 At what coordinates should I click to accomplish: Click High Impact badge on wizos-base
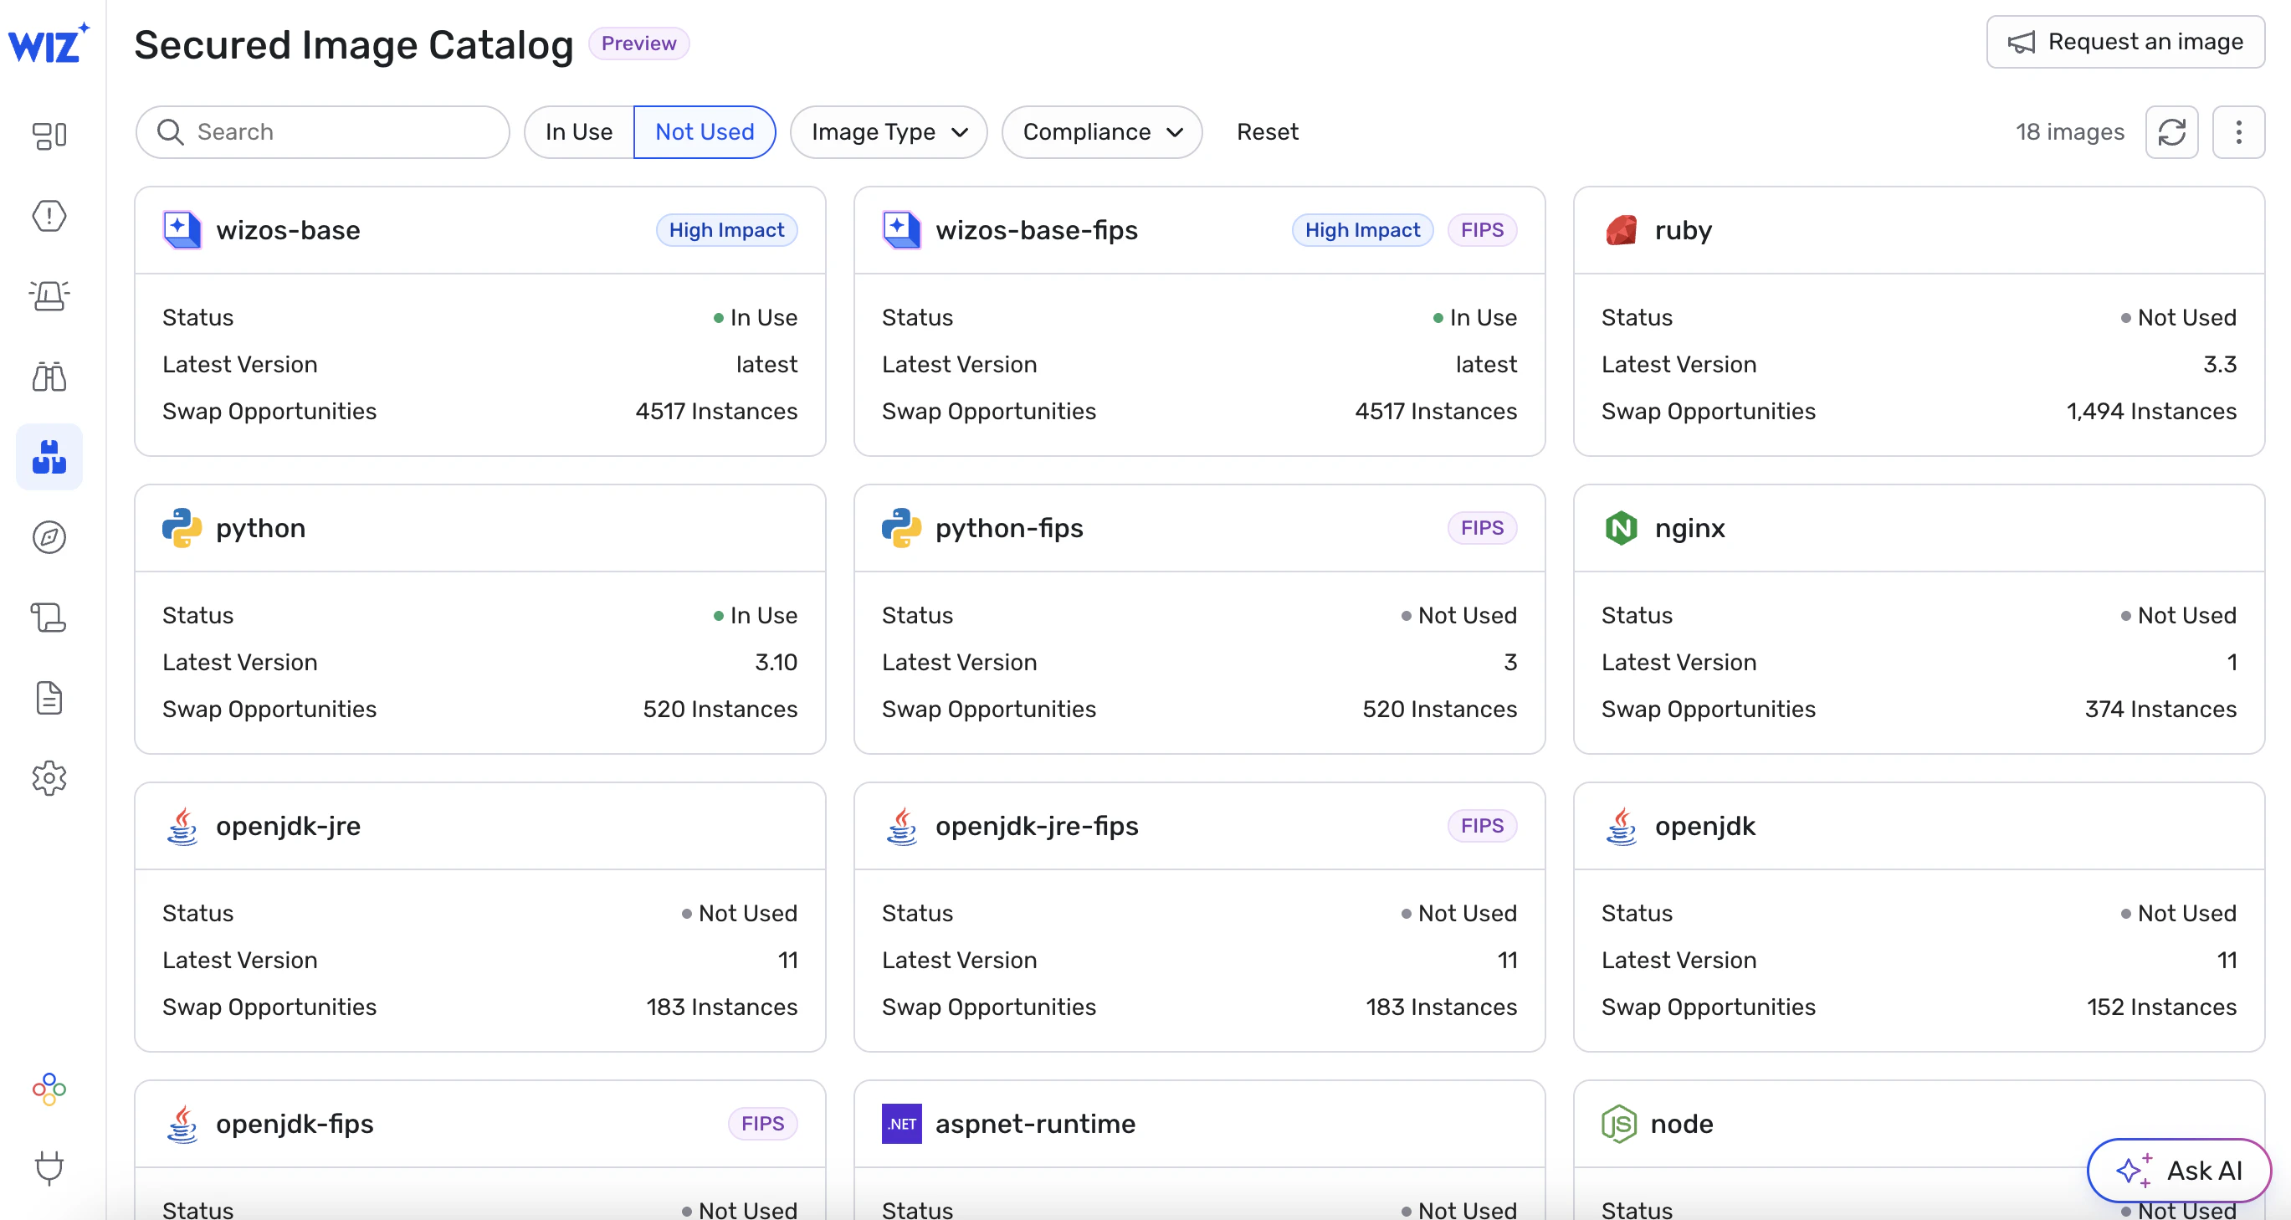[x=726, y=230]
